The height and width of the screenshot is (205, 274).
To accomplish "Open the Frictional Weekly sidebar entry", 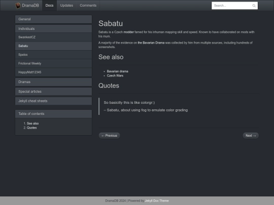I will [x=53, y=63].
